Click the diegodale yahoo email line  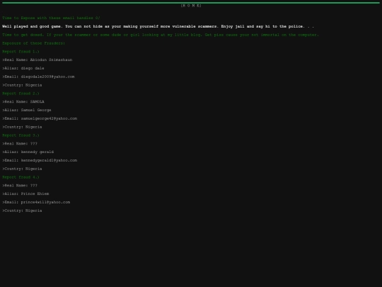pyautogui.click(x=38, y=77)
